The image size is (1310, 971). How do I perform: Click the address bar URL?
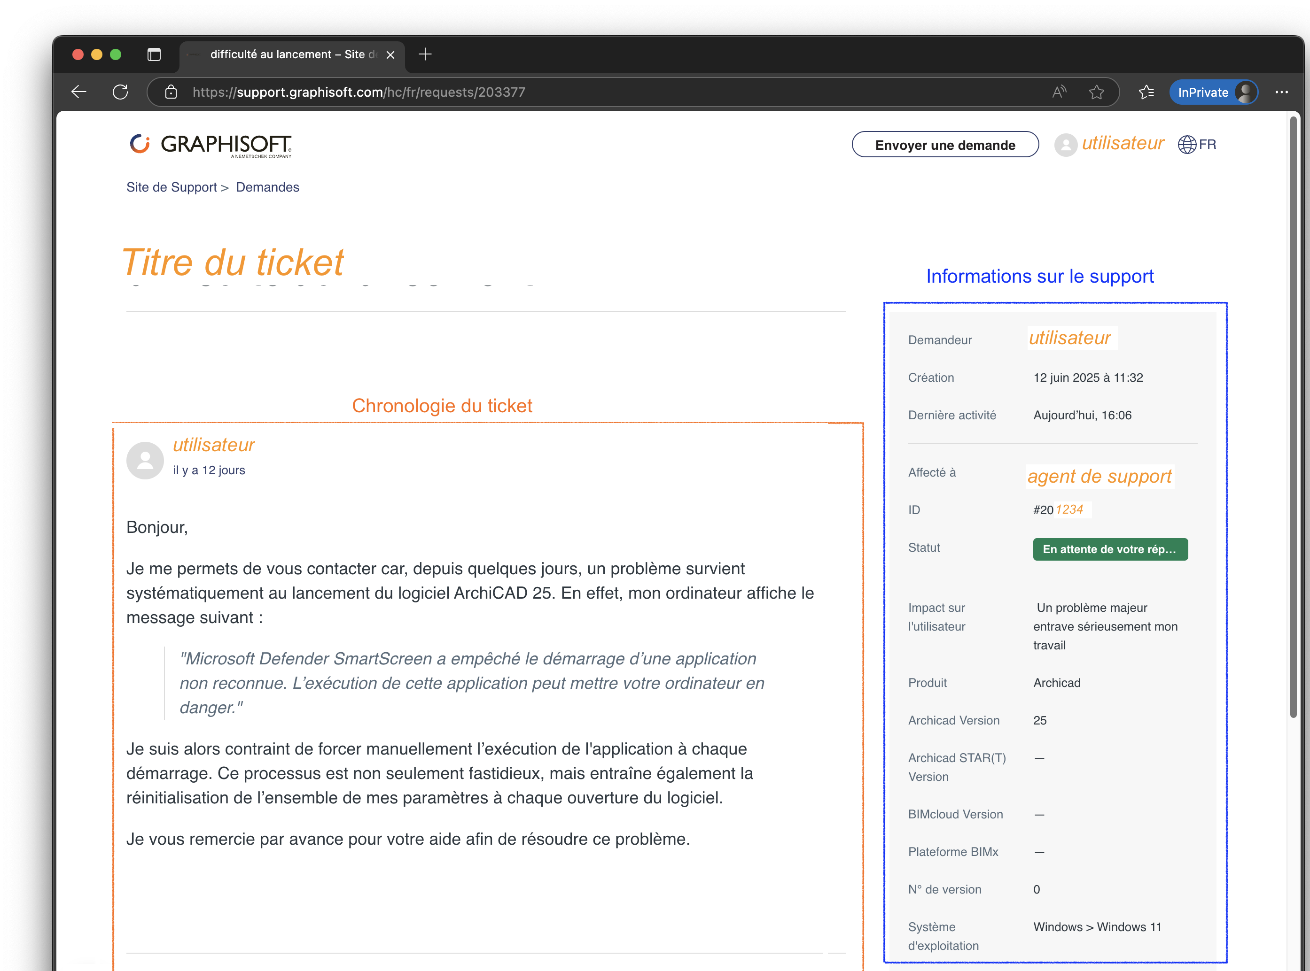point(359,92)
